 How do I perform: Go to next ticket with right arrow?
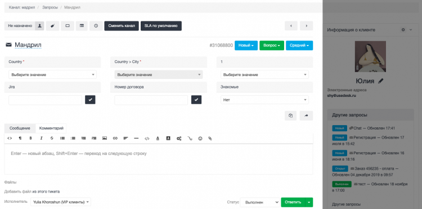[x=307, y=26]
